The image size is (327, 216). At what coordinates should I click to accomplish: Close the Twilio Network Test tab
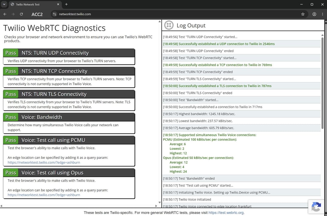coord(58,4)
